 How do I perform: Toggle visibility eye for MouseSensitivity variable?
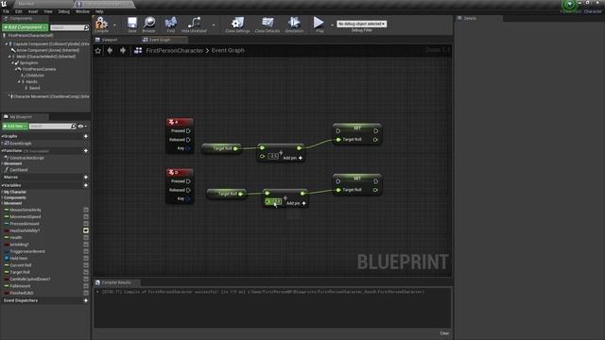point(86,210)
